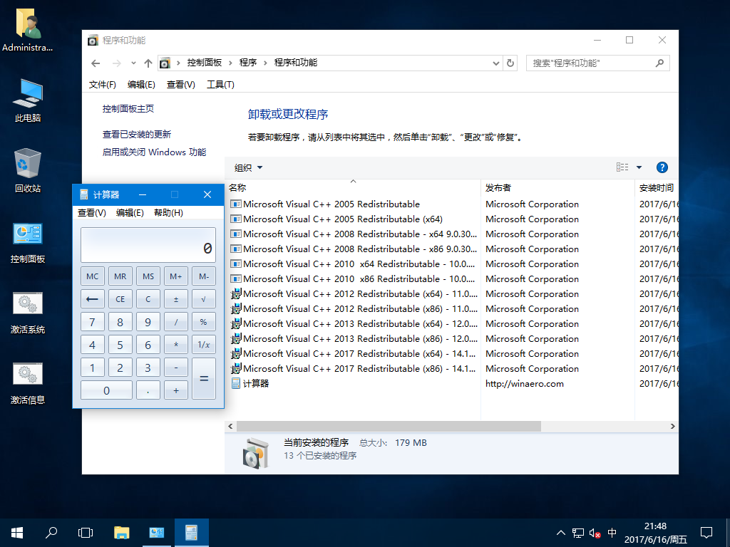Select the 控制面板 desktop icon
The image size is (730, 547).
point(28,242)
